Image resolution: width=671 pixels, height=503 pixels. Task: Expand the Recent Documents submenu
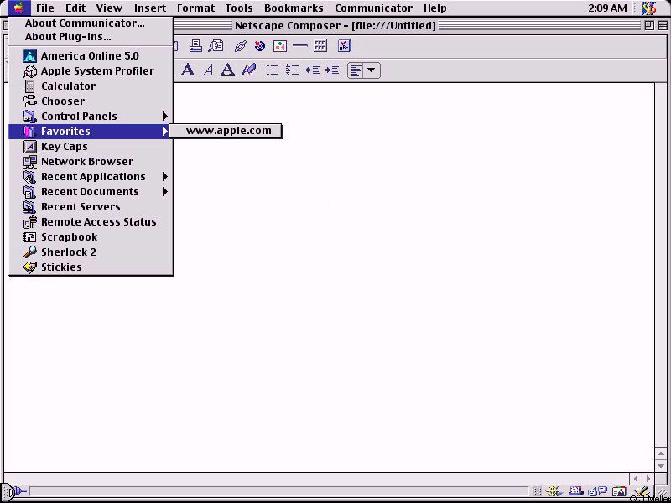(x=91, y=191)
